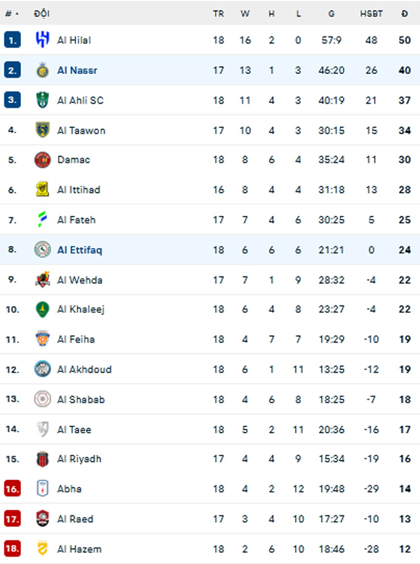Open the Al Khaleej team page
The height and width of the screenshot is (564, 420).
click(81, 309)
